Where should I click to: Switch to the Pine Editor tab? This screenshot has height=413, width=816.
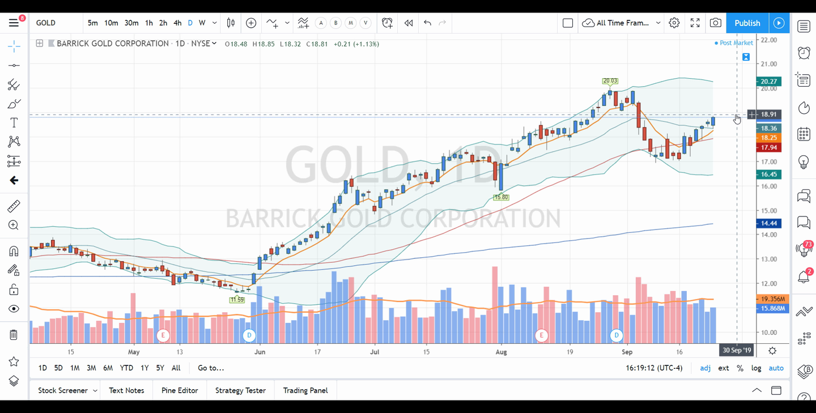point(180,390)
